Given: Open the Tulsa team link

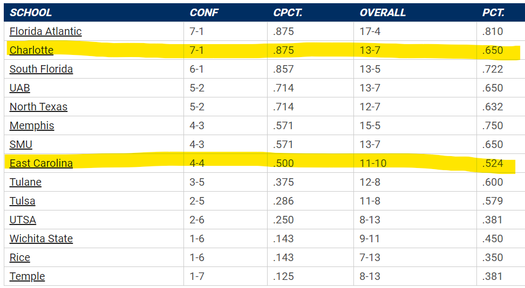Looking at the screenshot, I should (x=22, y=201).
